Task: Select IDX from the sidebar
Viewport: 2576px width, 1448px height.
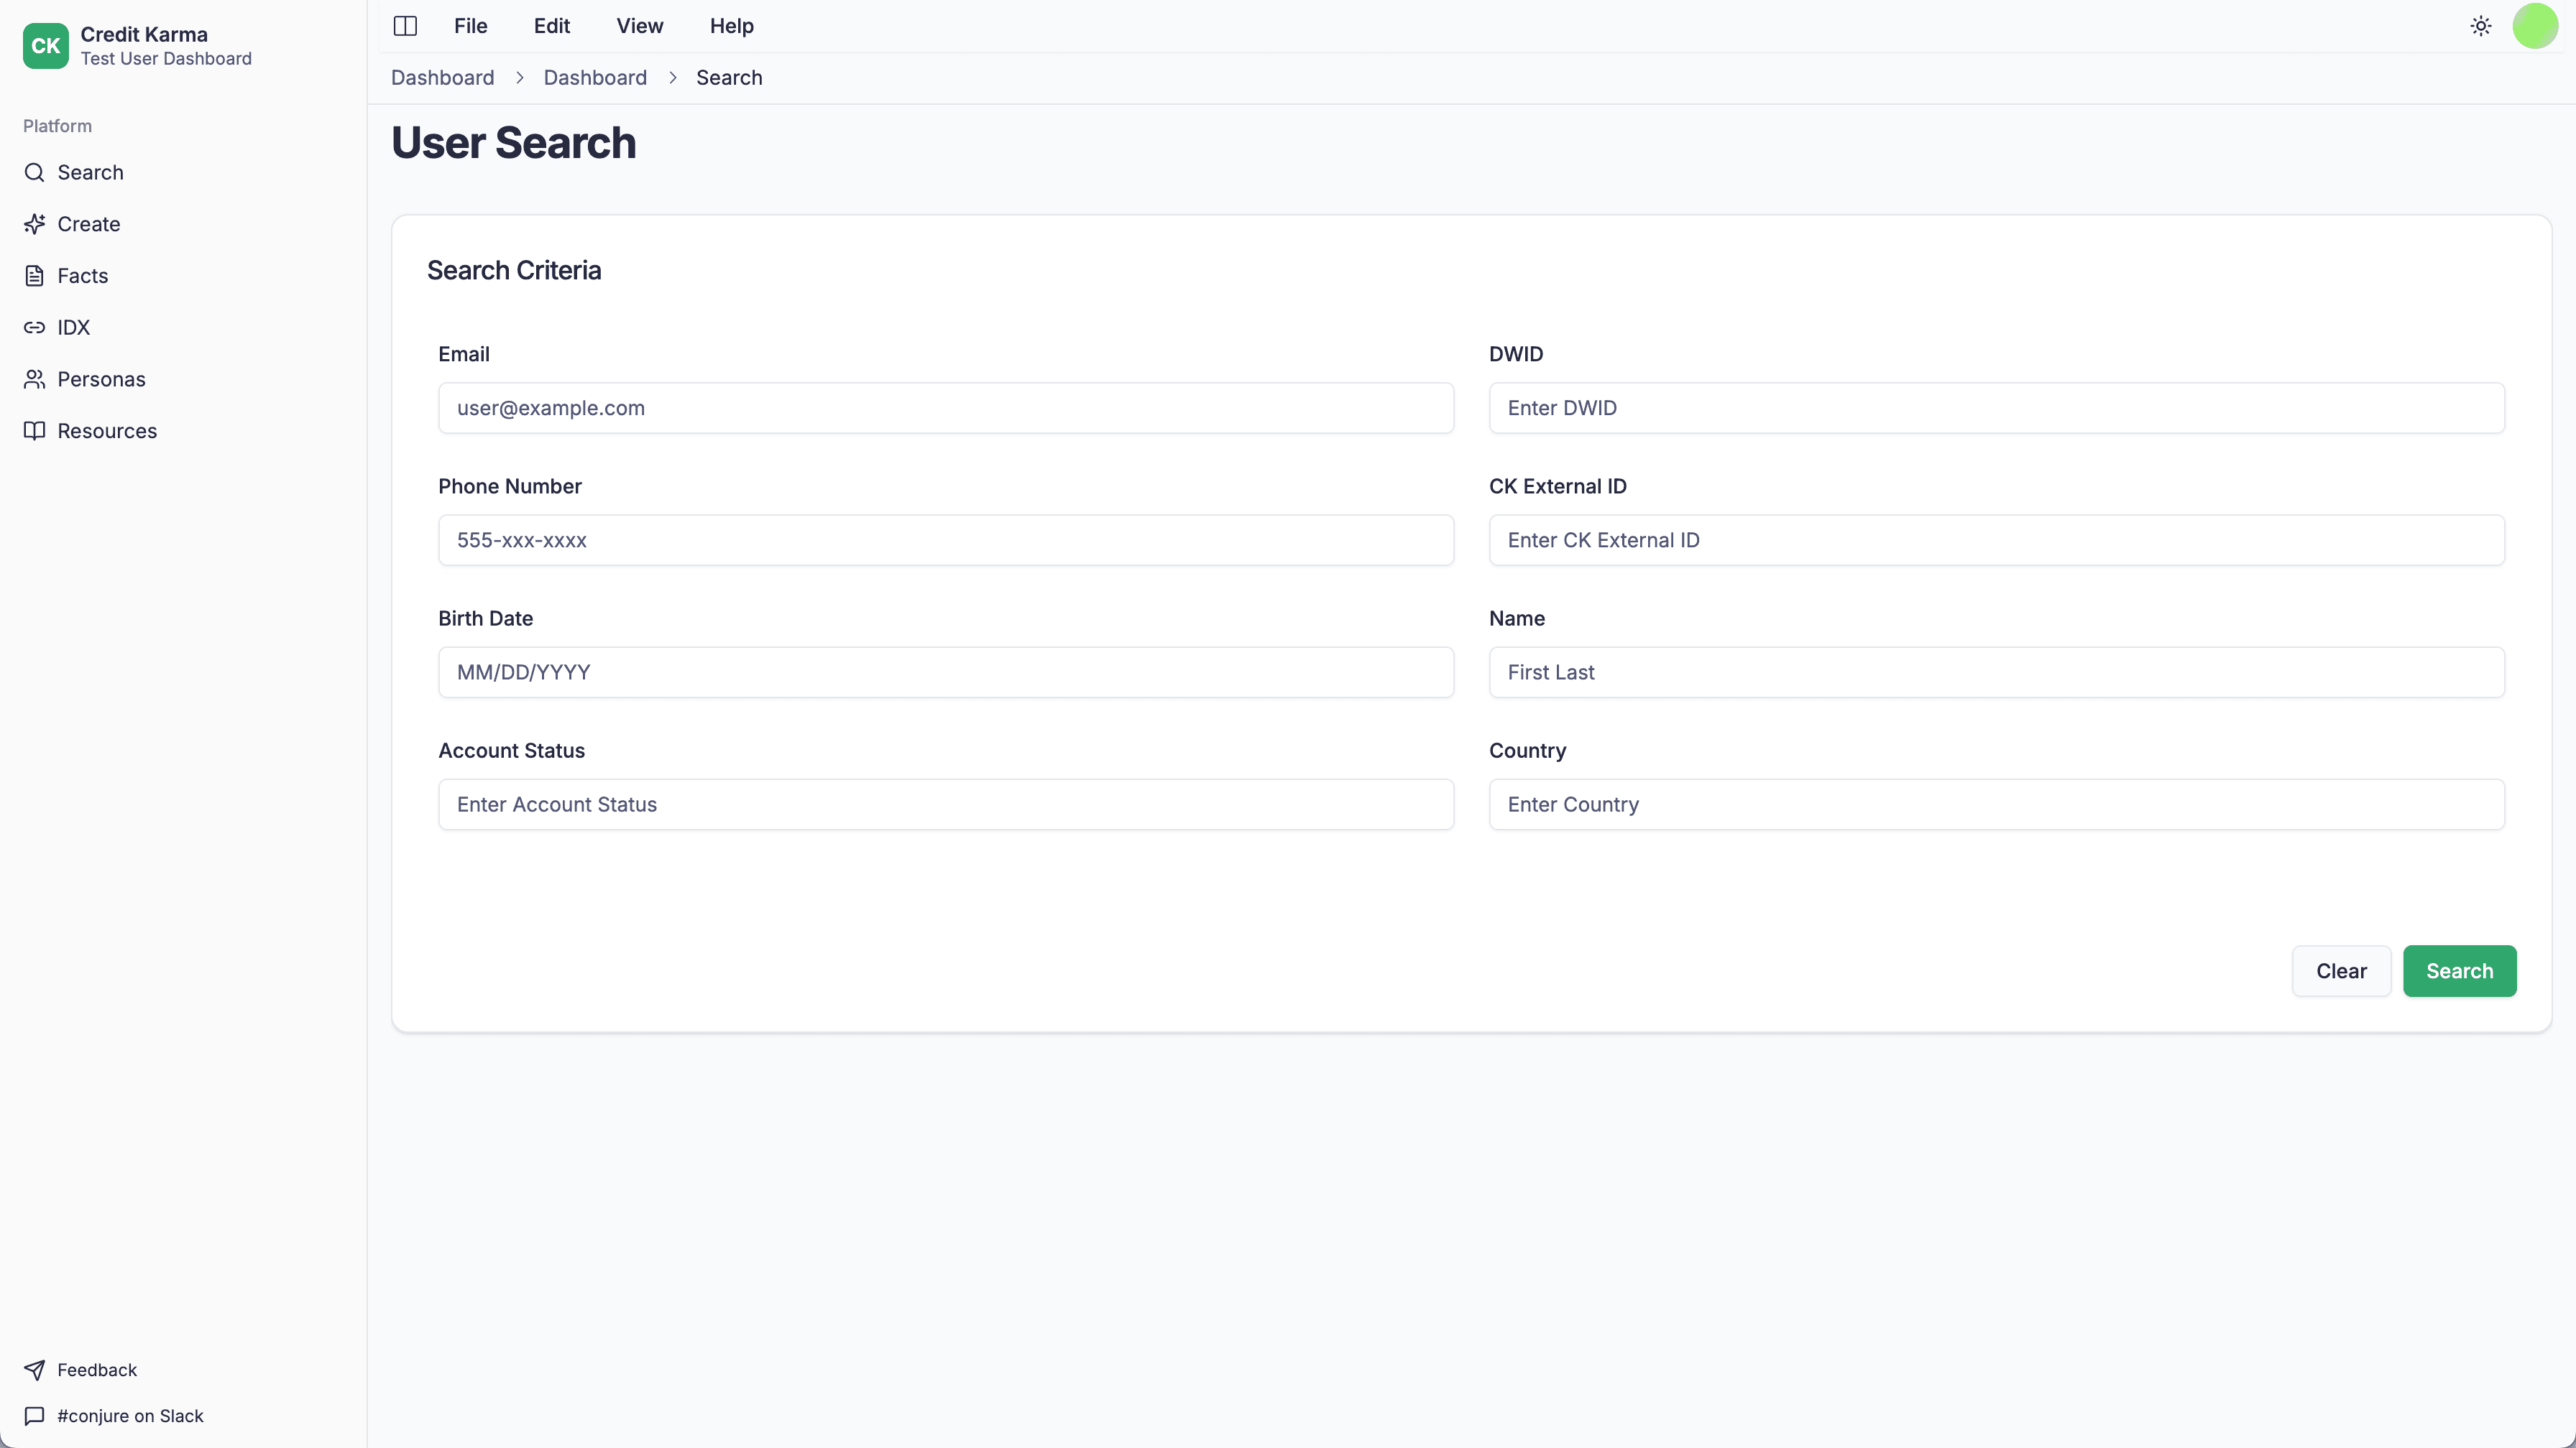Action: tap(74, 327)
